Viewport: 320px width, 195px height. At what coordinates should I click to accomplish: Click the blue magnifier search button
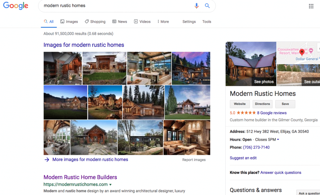[x=207, y=6]
